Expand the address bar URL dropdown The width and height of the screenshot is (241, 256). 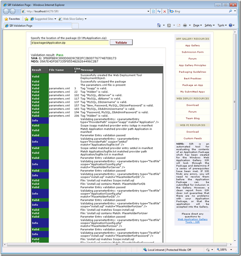coord(148,11)
